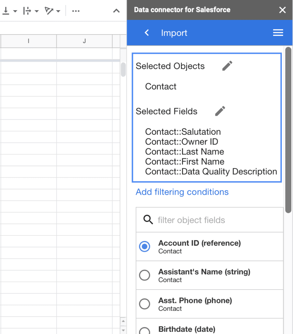Click the Birthdate (date) label
The image size is (293, 334).
coord(187,329)
